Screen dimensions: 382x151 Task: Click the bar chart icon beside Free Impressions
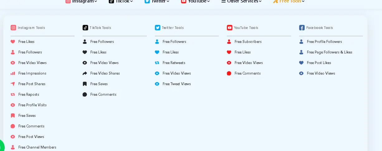[x=13, y=73]
